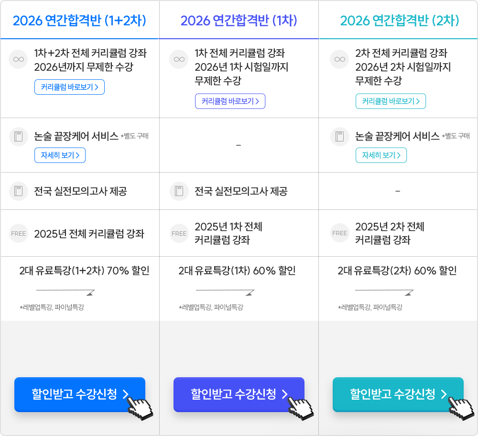This screenshot has height=436, width=478.
Task: Click infinity icon in 1차 column
Action: [179, 60]
